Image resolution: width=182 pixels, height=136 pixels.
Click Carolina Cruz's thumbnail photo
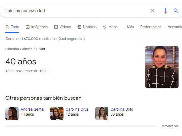pyautogui.click(x=57, y=114)
